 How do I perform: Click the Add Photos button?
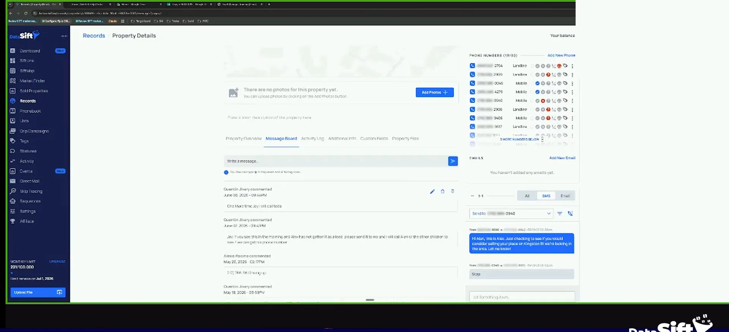pos(435,92)
